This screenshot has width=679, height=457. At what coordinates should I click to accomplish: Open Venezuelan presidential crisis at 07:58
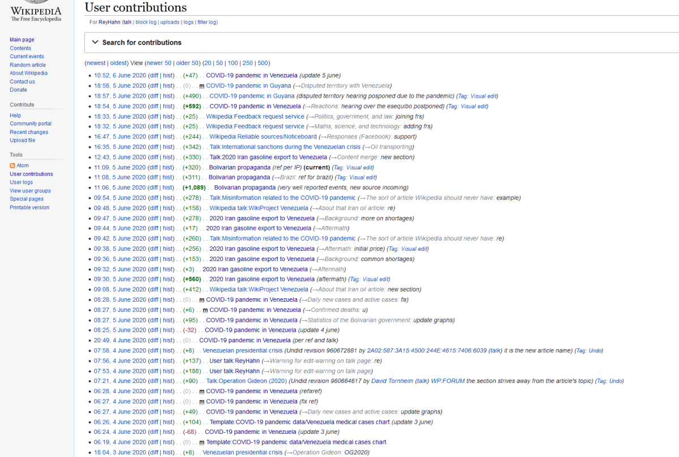click(242, 350)
